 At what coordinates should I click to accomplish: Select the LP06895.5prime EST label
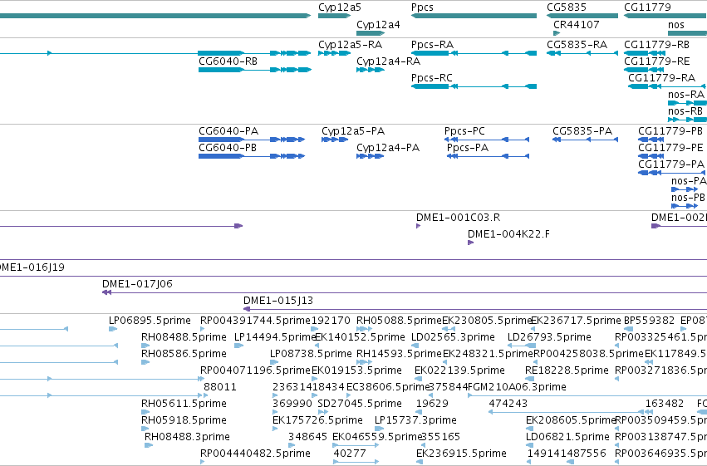coord(150,321)
